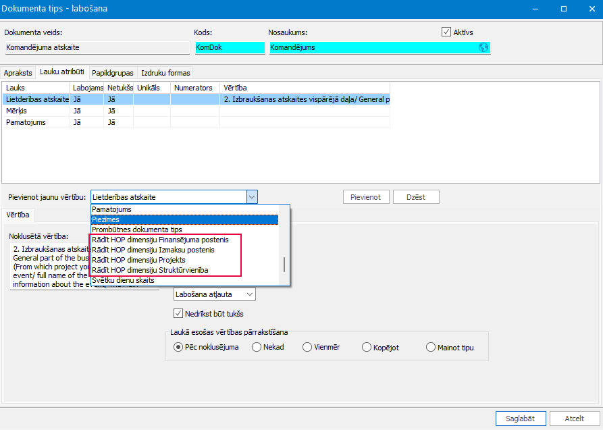Close the Dokumenta tips window
This screenshot has height=430, width=603.
[592, 9]
